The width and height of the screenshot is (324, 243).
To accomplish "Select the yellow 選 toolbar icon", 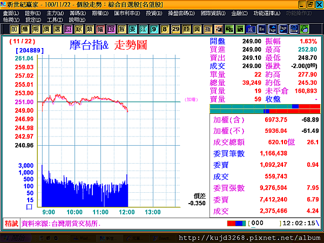I will pyautogui.click(x=57, y=29).
